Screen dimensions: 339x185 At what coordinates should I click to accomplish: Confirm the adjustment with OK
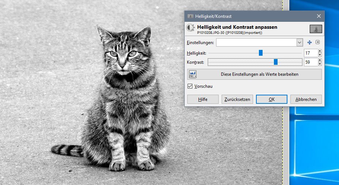tap(271, 99)
